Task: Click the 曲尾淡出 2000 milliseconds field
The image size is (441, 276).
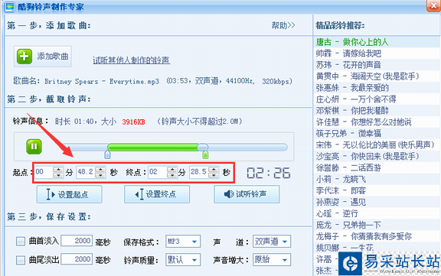Action: click(x=77, y=259)
